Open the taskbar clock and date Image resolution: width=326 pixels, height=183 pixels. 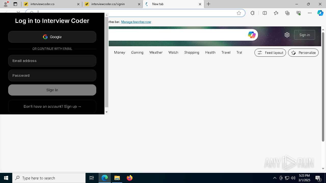point(304,178)
